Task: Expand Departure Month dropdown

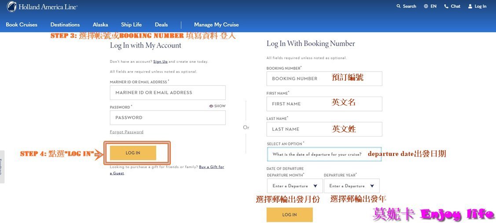Action: 295,186
